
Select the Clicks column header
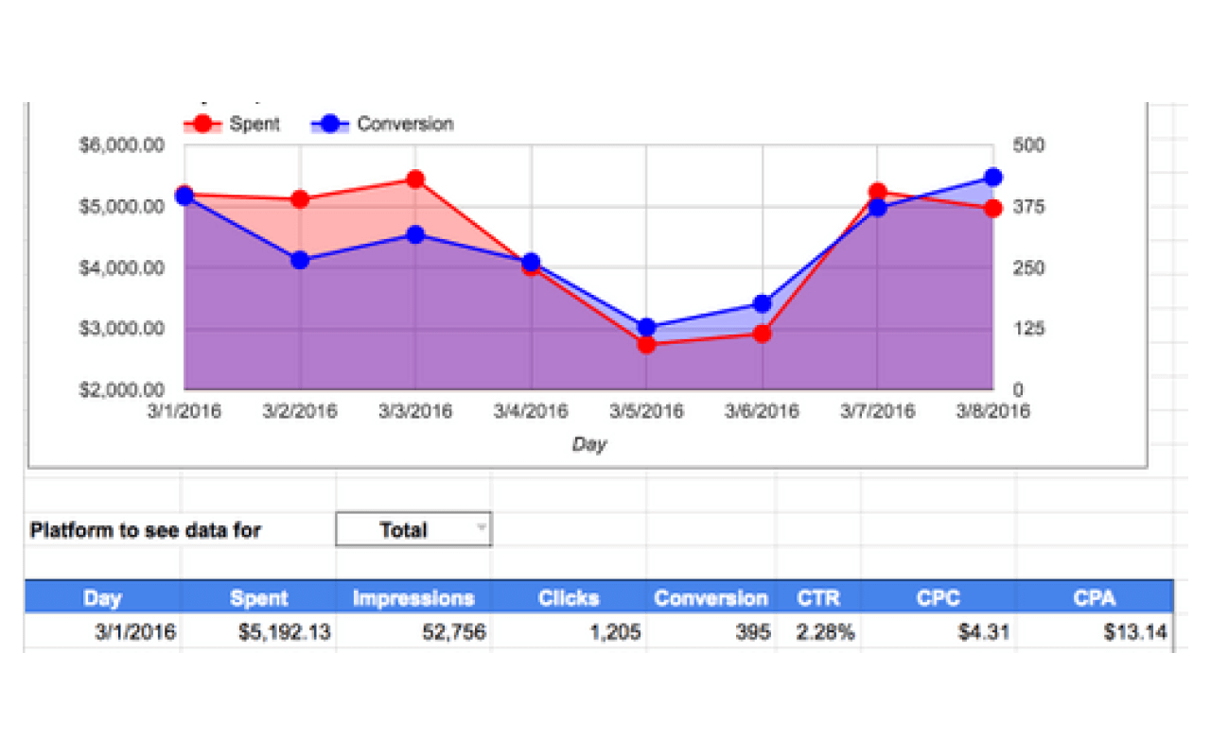569,598
